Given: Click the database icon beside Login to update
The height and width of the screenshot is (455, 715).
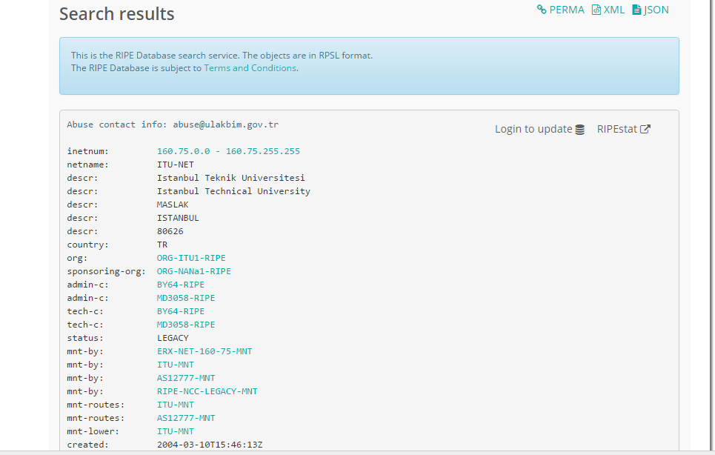Looking at the screenshot, I should pyautogui.click(x=579, y=130).
